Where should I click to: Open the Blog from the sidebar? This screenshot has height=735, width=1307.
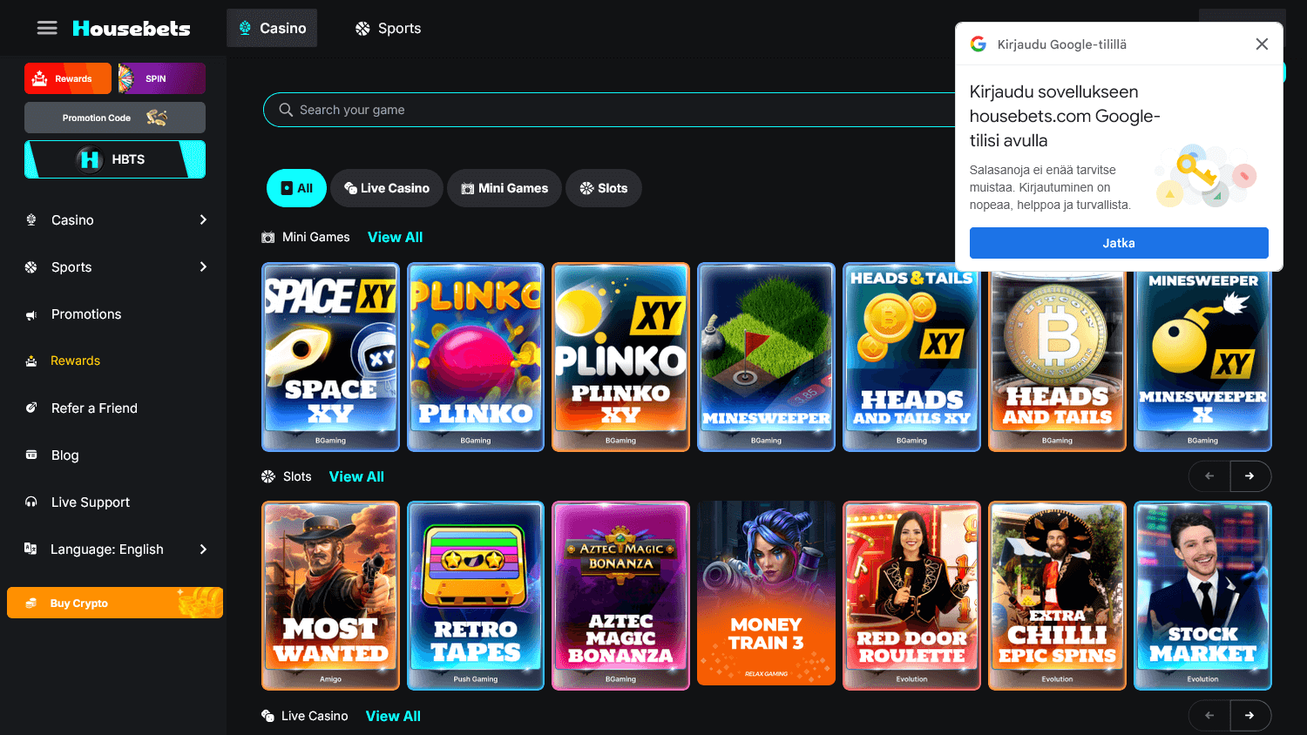tap(63, 455)
